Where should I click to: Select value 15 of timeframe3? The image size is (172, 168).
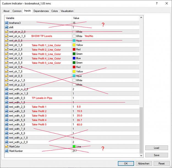coord(74,23)
